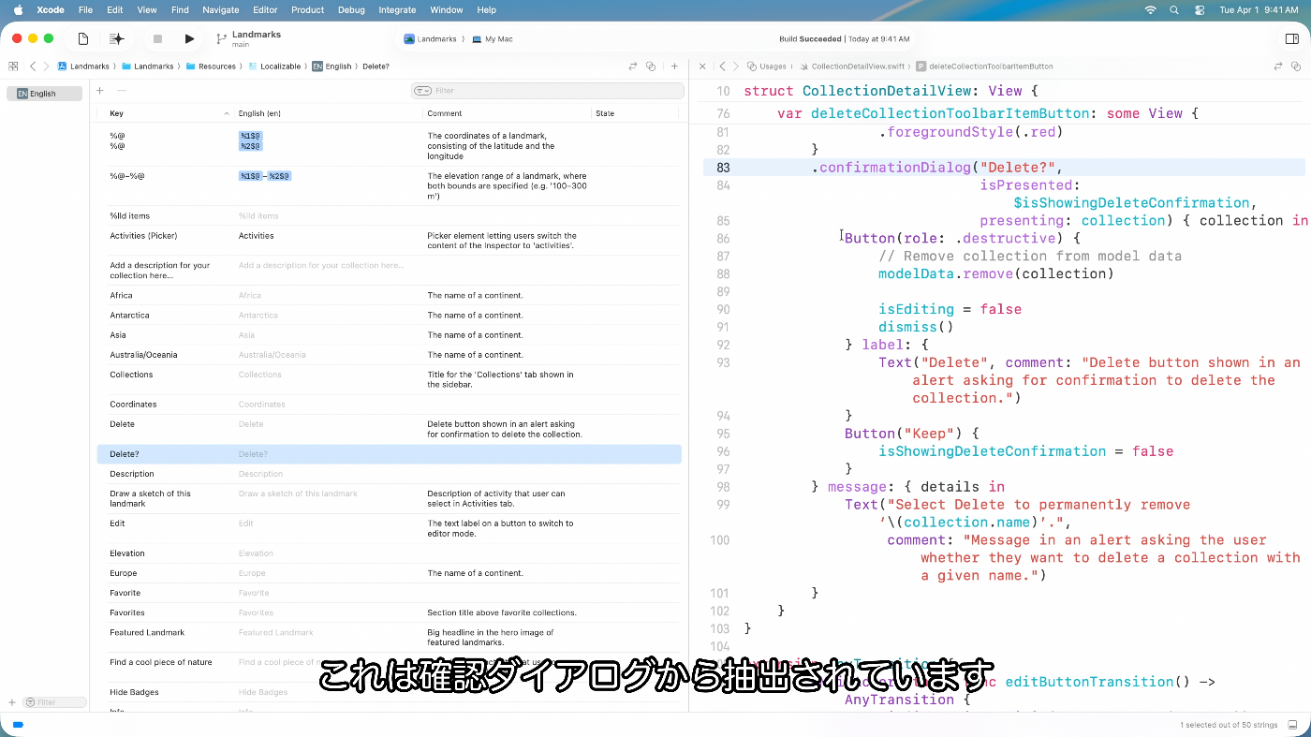Go forward in left editor history
The width and height of the screenshot is (1311, 737).
pyautogui.click(x=46, y=66)
